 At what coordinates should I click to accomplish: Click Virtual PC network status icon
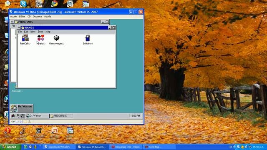tap(30, 121)
